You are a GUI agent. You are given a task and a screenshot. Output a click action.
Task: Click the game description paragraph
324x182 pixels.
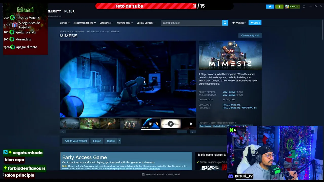[228, 79]
